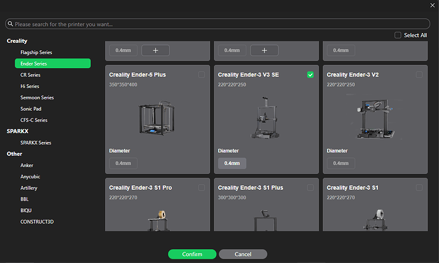Select 0.4mm nozzle for Ender-3 V2
This screenshot has height=263, width=439.
341,163
